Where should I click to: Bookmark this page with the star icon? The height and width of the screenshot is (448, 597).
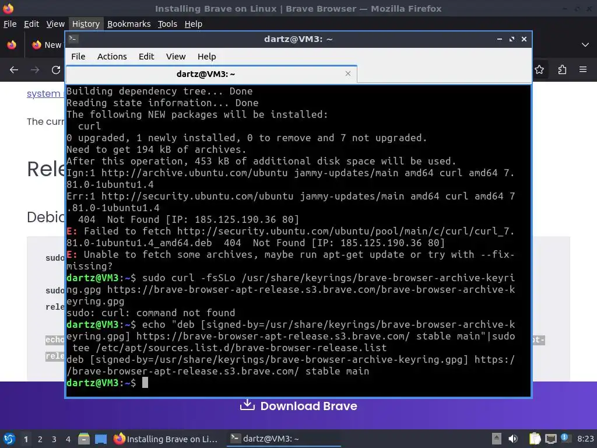coord(539,69)
